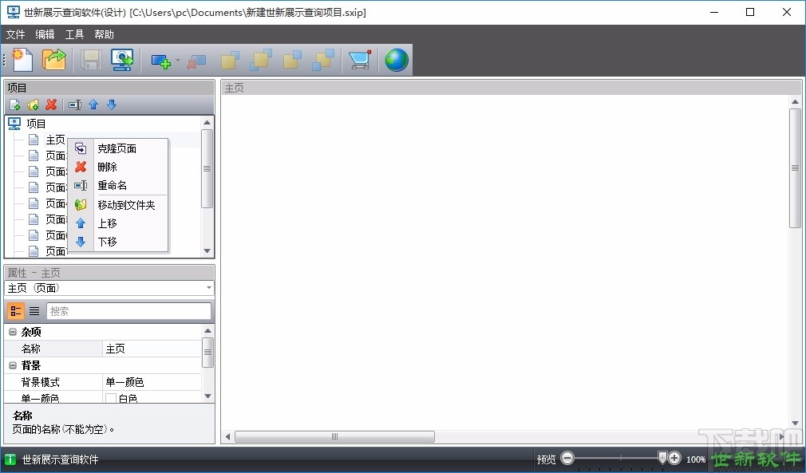Collapse the 杂项 property group
The image size is (806, 473).
[13, 333]
